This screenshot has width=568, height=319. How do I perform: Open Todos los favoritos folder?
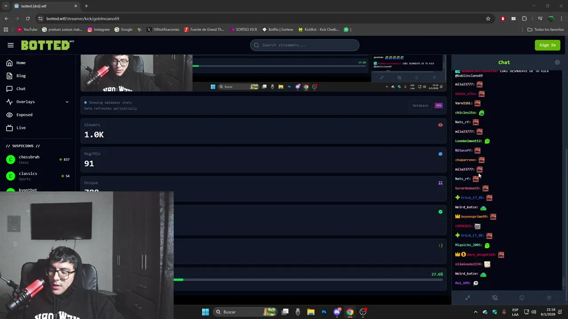(545, 30)
